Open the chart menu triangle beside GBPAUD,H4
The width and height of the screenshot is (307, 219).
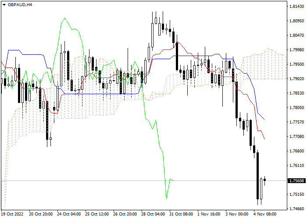(4, 5)
